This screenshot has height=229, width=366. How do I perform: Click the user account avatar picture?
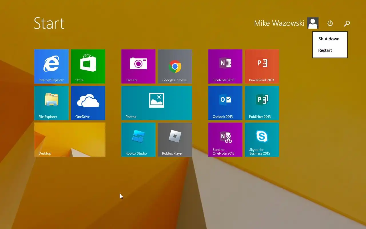pos(313,23)
